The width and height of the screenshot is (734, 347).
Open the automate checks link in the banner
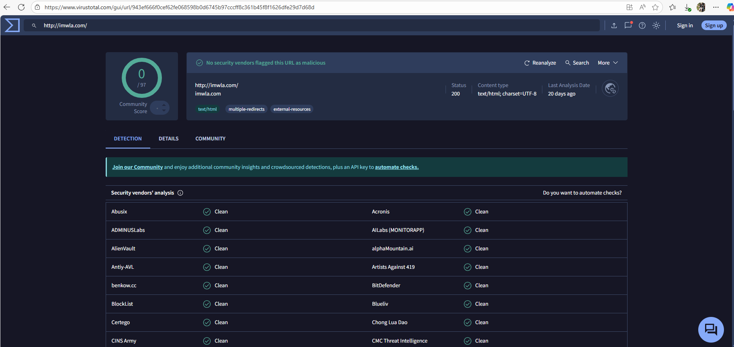pos(397,167)
